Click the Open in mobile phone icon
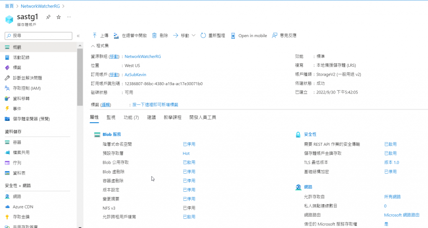 pyautogui.click(x=233, y=36)
